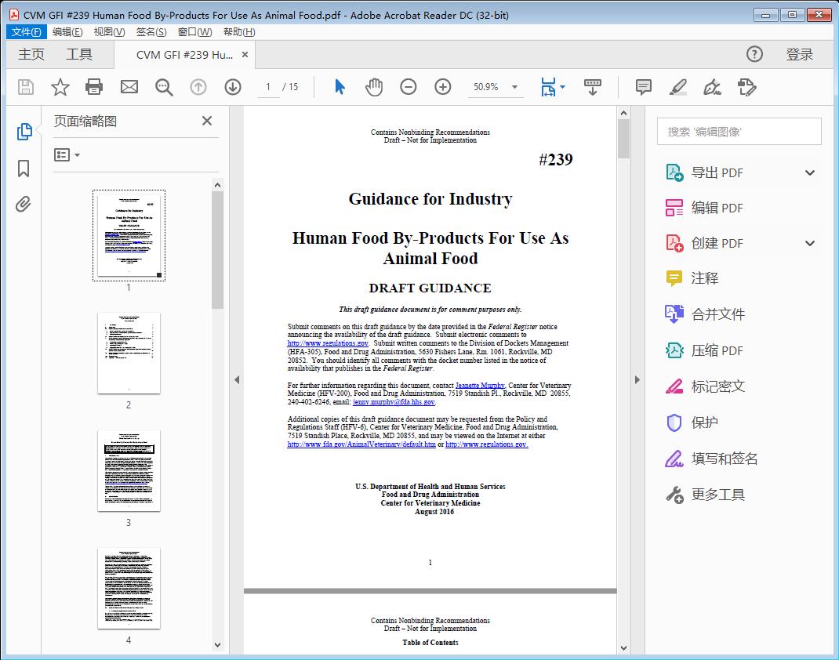Open the comment bubble tool
Viewport: 839px width, 660px height.
point(644,87)
